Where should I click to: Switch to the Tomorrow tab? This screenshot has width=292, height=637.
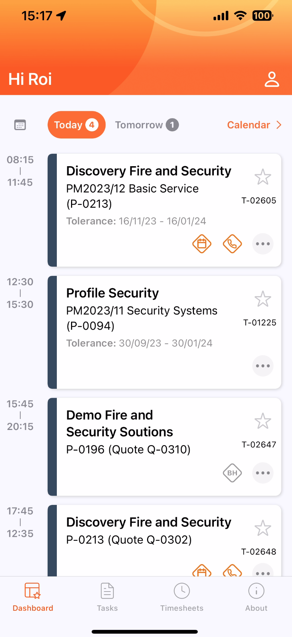[147, 125]
